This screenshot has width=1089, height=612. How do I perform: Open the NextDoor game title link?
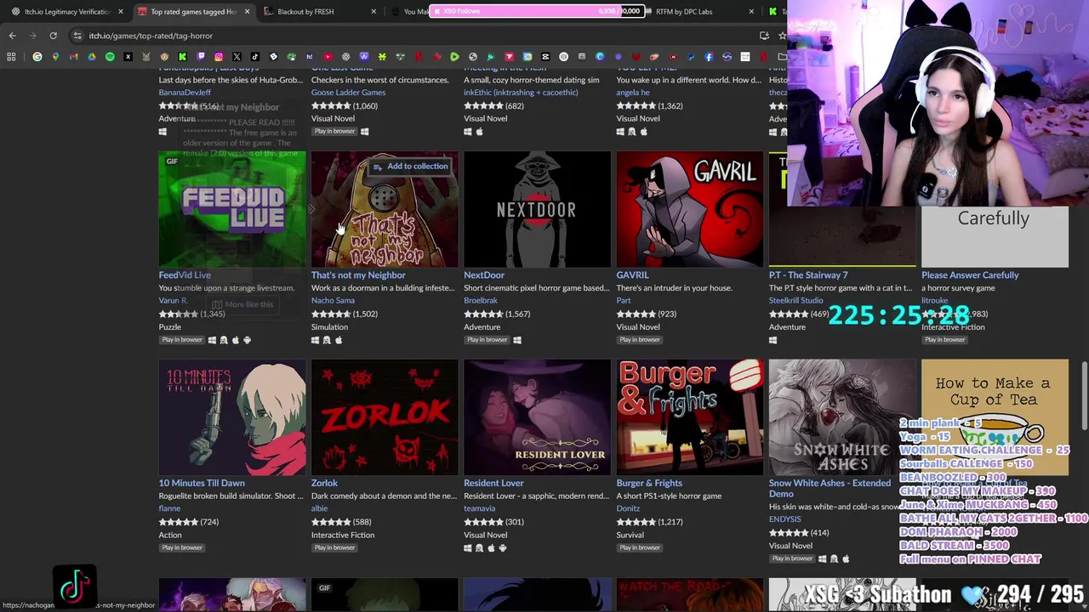[x=484, y=275]
